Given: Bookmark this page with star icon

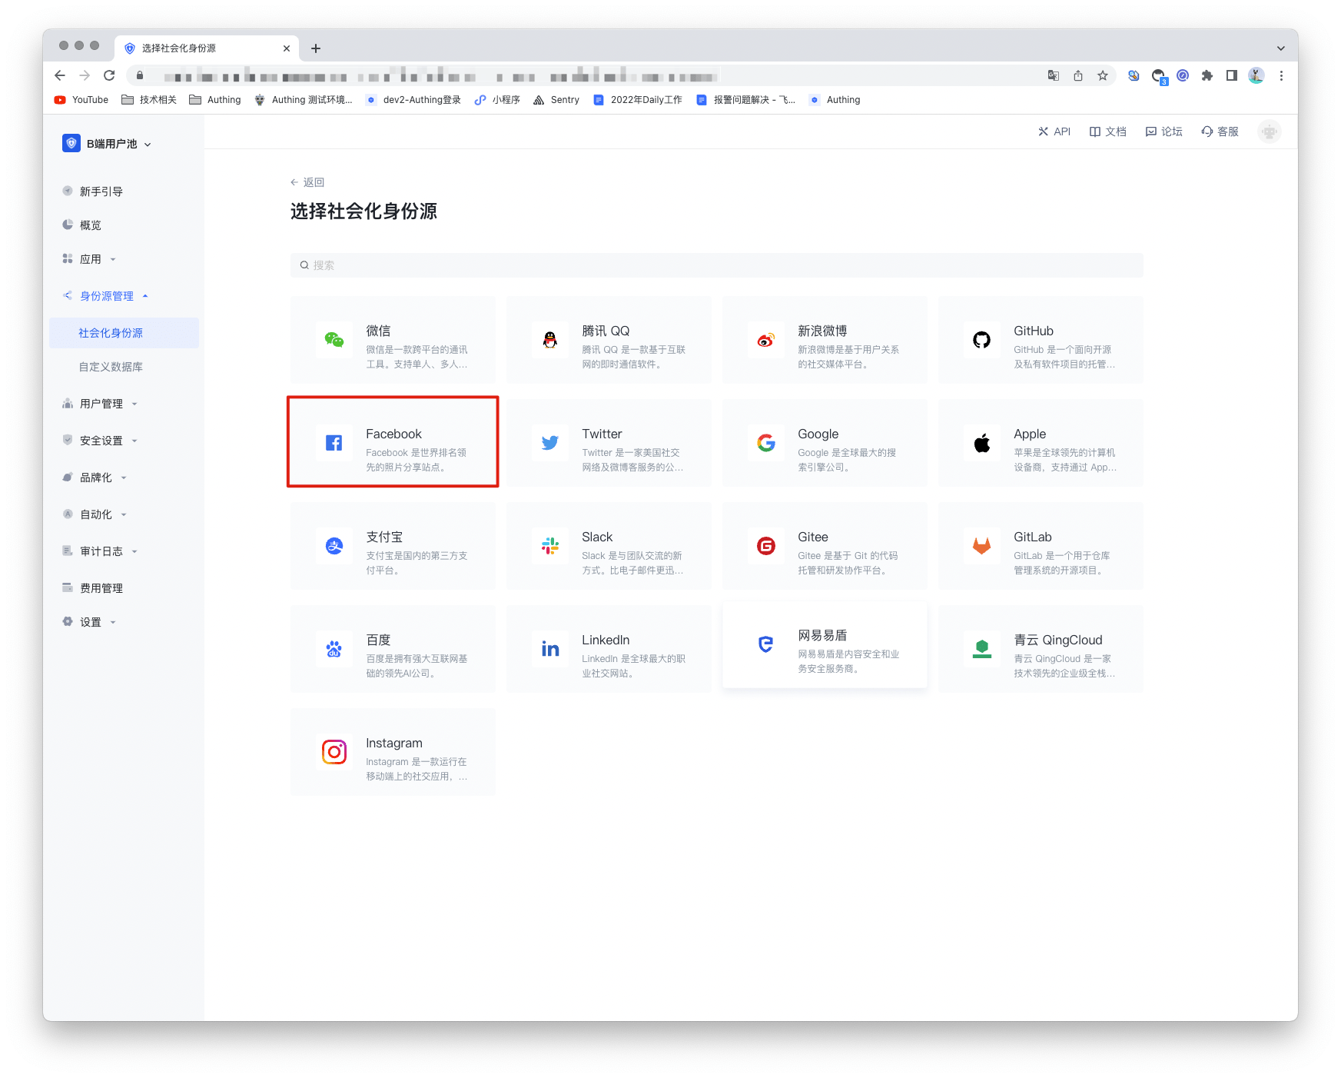Looking at the screenshot, I should click(1103, 75).
